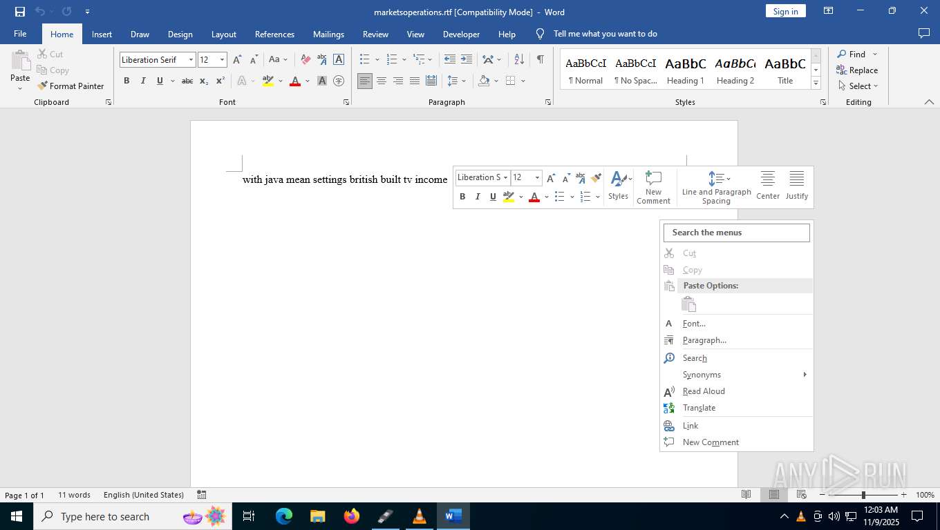Toggle Bold in the ribbon Font group

[x=126, y=81]
